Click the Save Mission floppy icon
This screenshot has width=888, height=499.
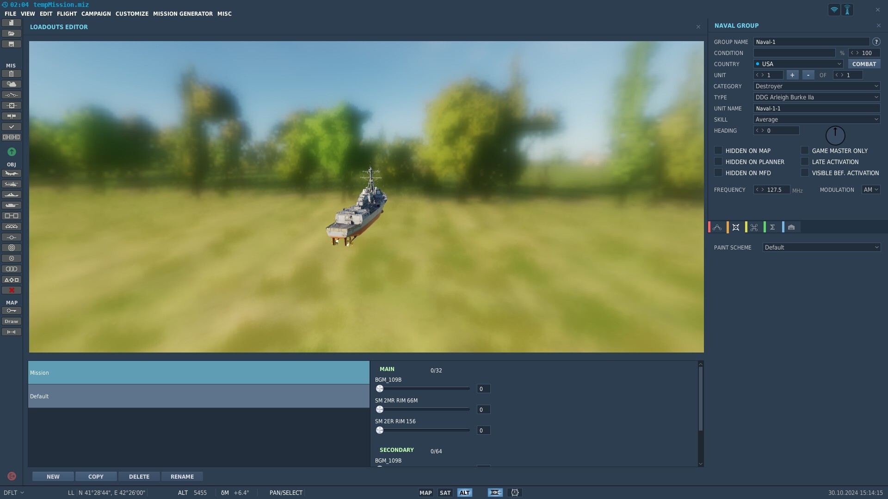pyautogui.click(x=12, y=44)
